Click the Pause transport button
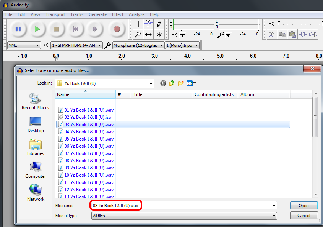 pos(18,29)
